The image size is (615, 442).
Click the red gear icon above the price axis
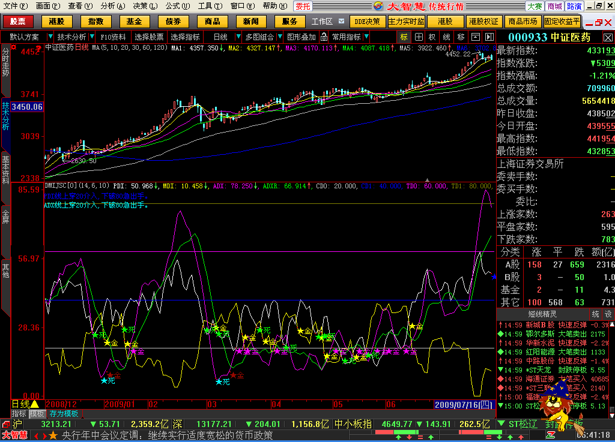click(x=14, y=47)
